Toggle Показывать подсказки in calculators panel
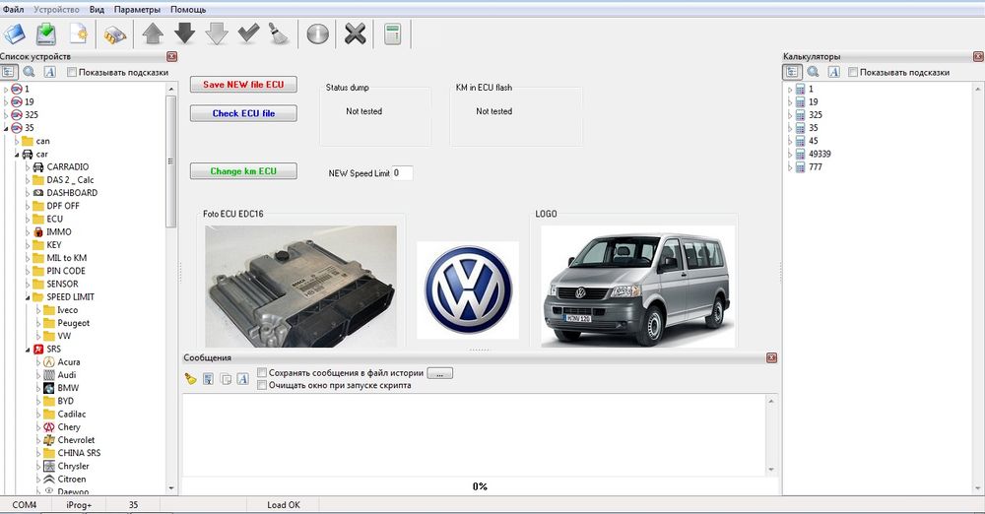 [x=852, y=72]
